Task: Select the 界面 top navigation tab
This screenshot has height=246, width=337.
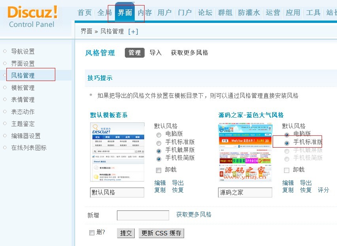Action: pyautogui.click(x=125, y=13)
